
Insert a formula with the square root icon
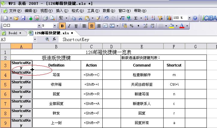[x=122, y=18]
